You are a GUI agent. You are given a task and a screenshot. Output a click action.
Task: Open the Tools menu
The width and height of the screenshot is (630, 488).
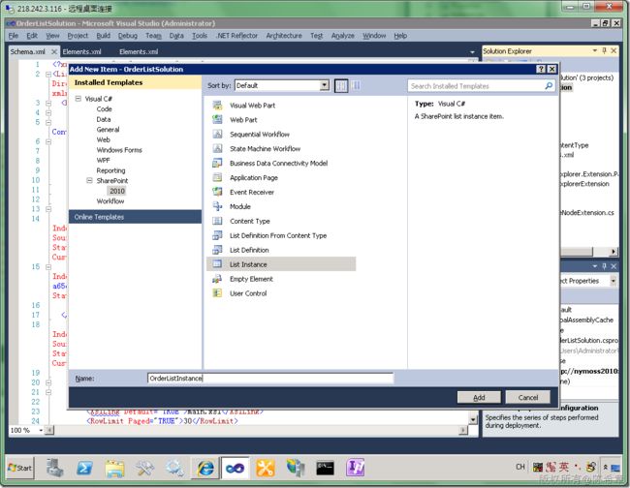(200, 36)
